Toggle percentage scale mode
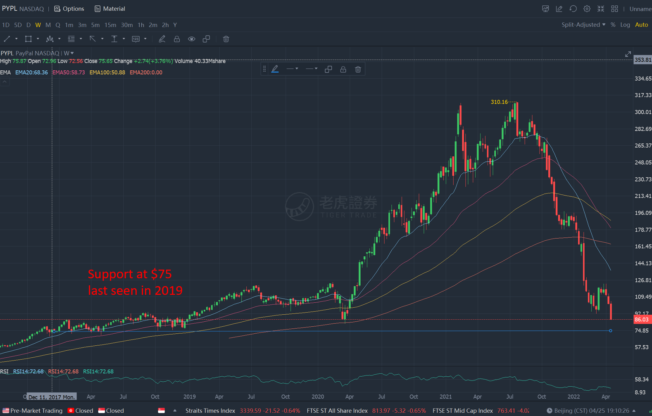This screenshot has height=416, width=652. (613, 25)
